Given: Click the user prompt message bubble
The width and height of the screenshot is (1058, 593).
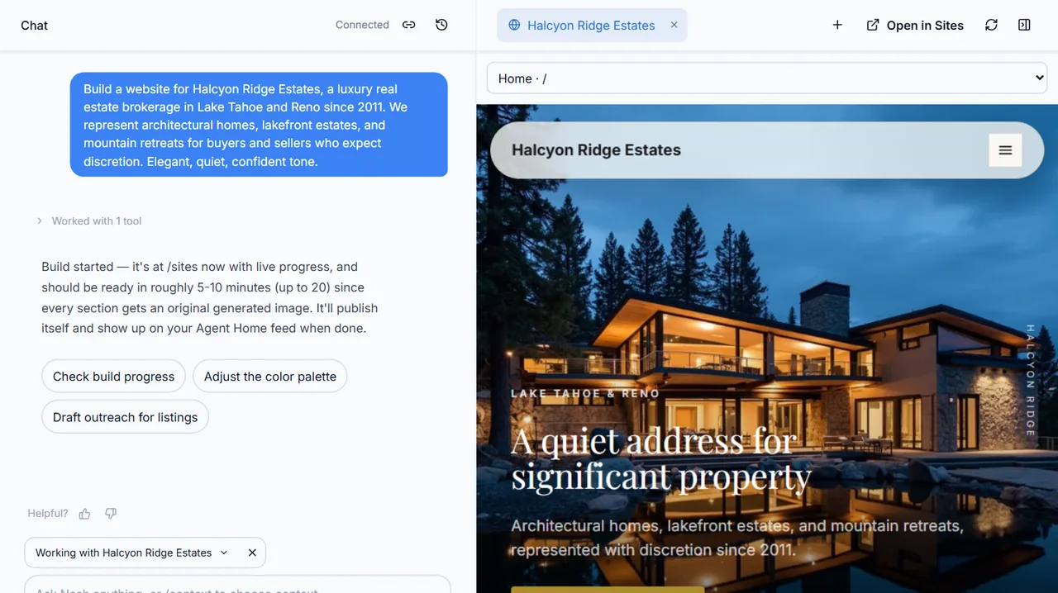Looking at the screenshot, I should [259, 125].
